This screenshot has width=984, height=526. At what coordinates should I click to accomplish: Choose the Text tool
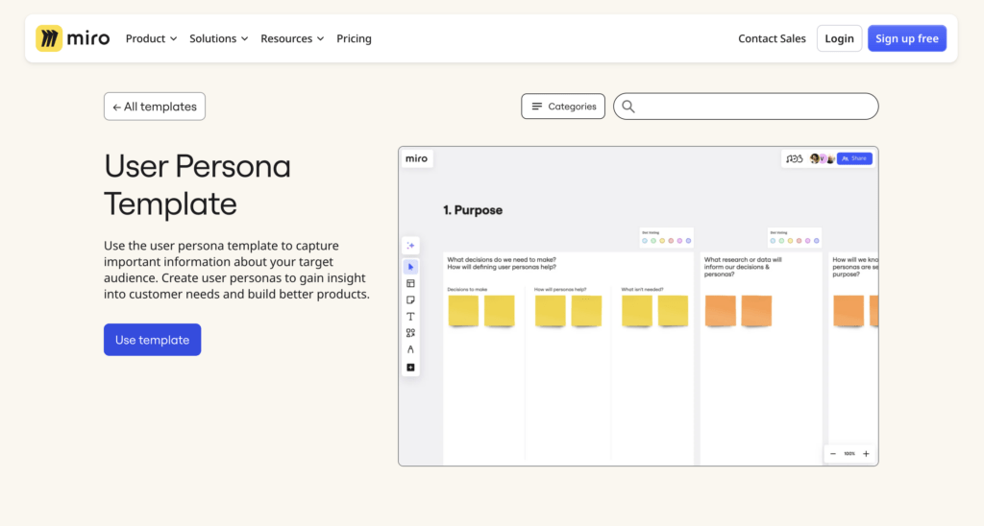point(410,317)
